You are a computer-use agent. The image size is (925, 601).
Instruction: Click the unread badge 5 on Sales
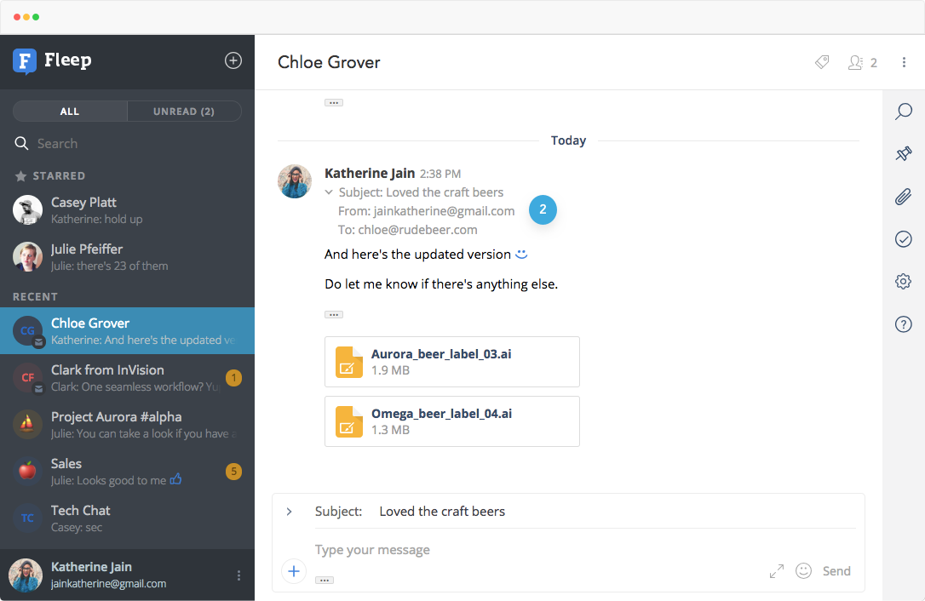233,471
